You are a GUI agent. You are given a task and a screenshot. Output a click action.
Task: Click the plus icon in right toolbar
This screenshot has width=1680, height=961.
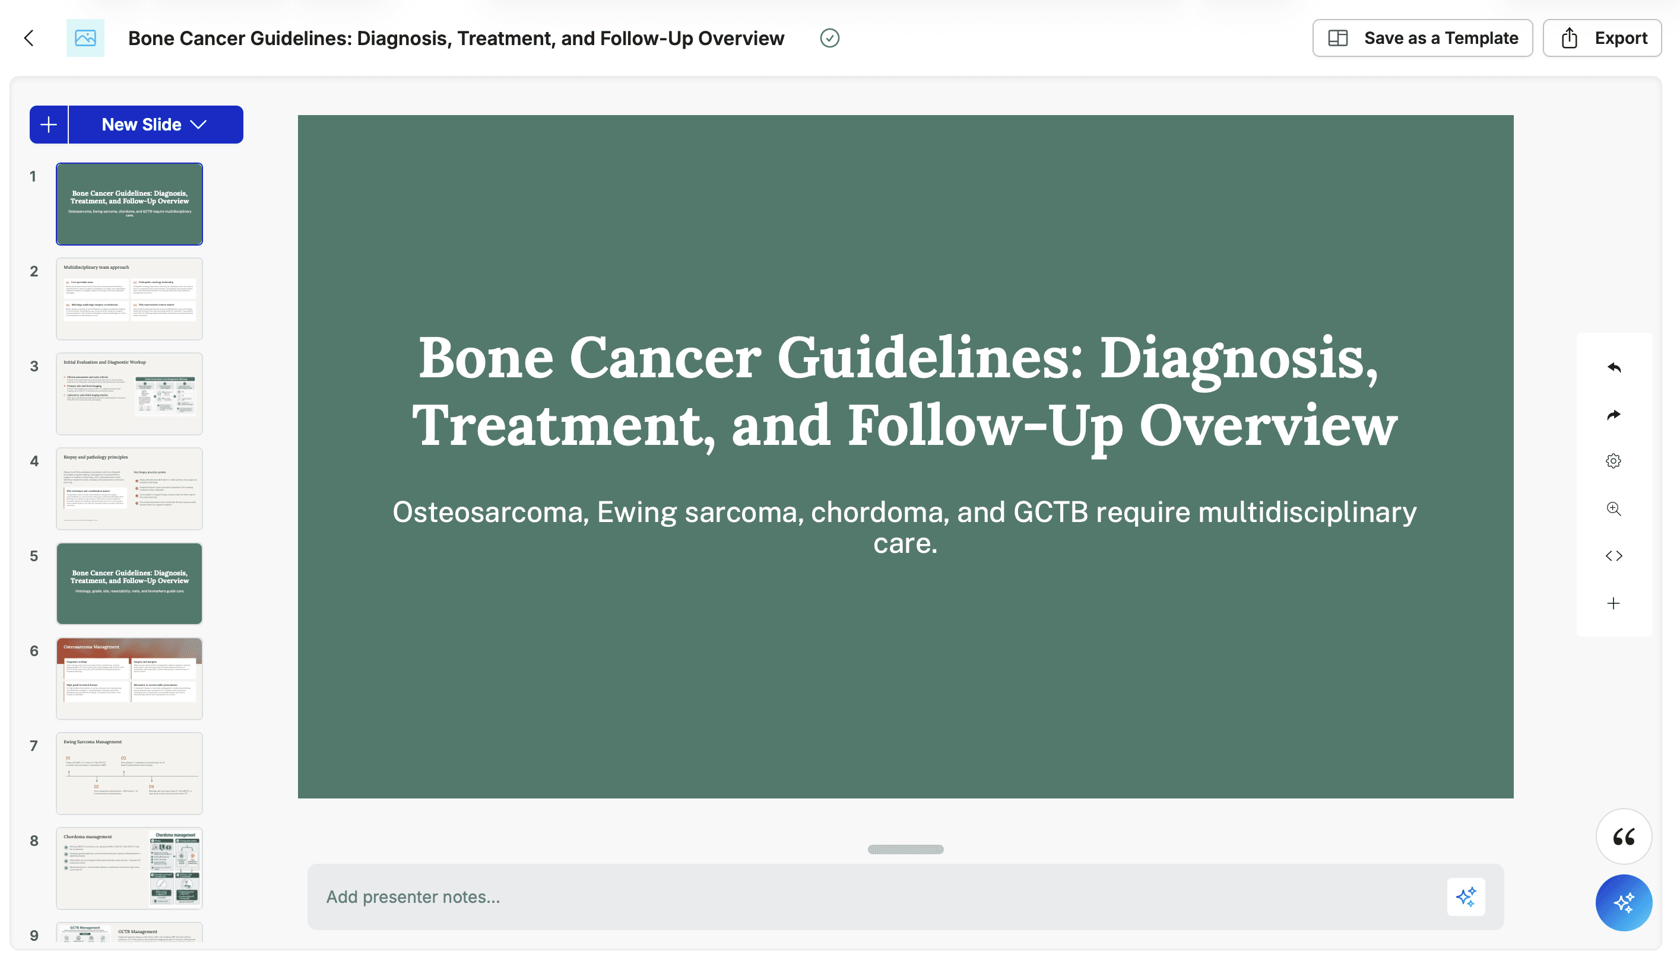tap(1614, 603)
